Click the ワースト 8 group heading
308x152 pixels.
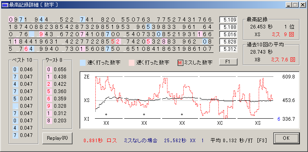point(54,60)
